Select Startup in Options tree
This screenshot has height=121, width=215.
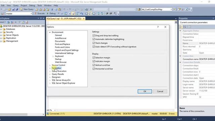click(x=58, y=59)
